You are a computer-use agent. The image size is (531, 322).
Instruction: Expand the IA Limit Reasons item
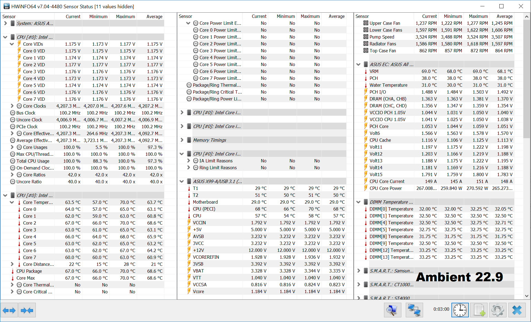coord(189,161)
